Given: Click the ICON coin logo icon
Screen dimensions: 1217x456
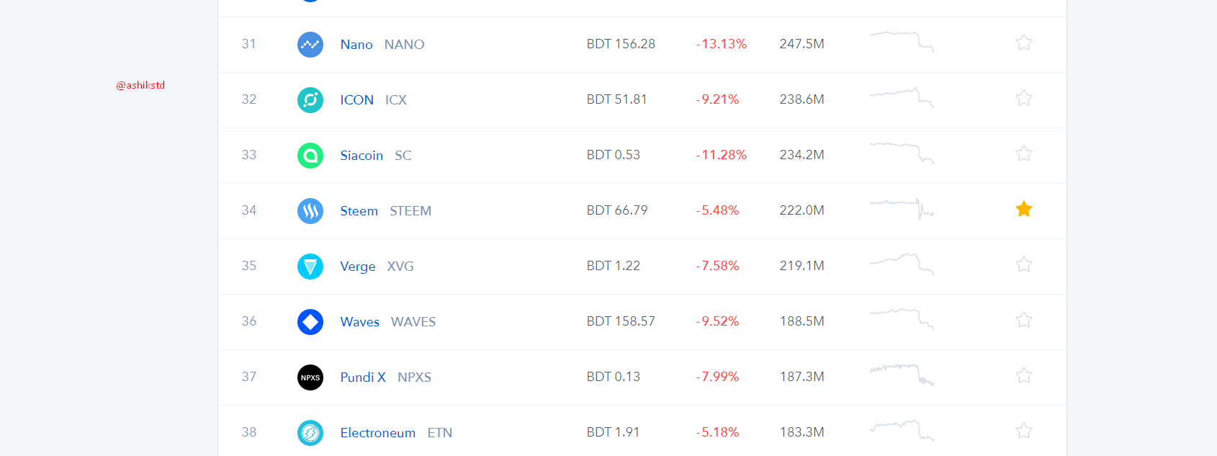Looking at the screenshot, I should tap(310, 100).
